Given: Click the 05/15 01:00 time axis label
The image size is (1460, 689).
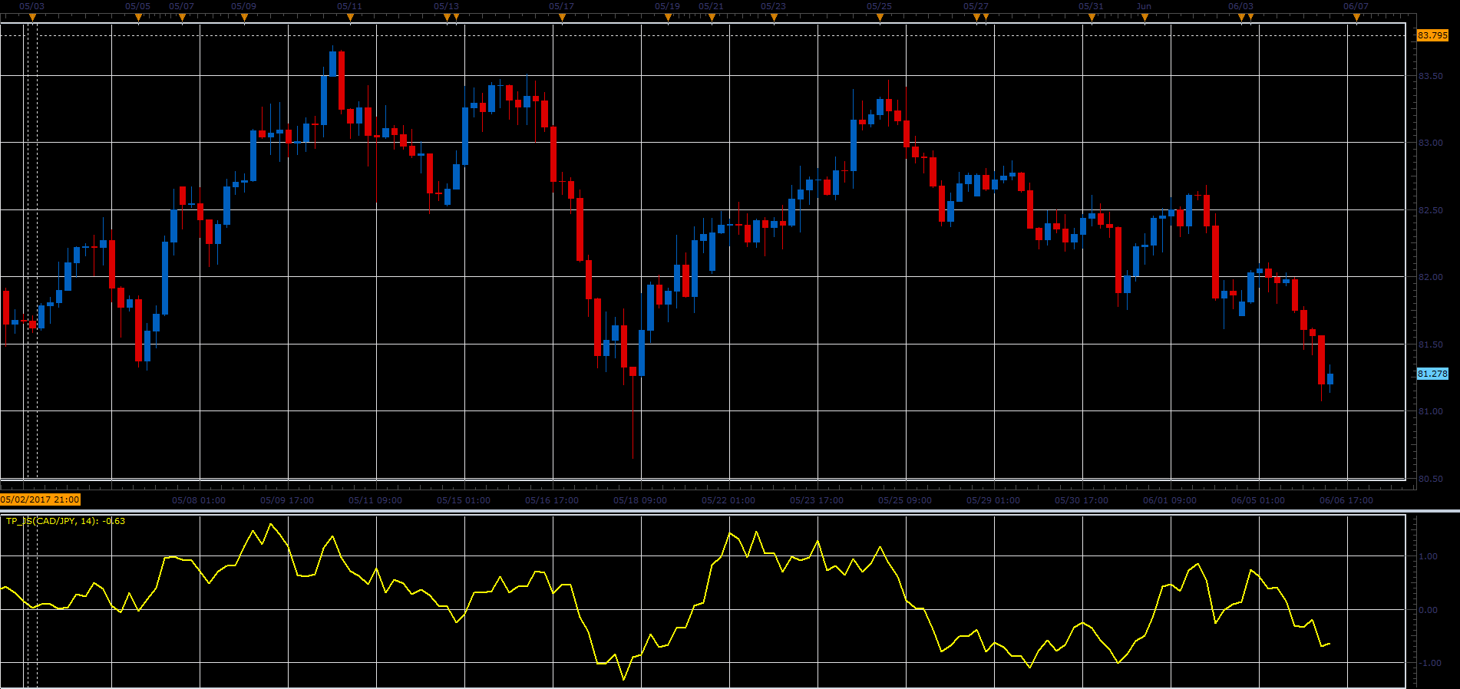Looking at the screenshot, I should pyautogui.click(x=464, y=500).
